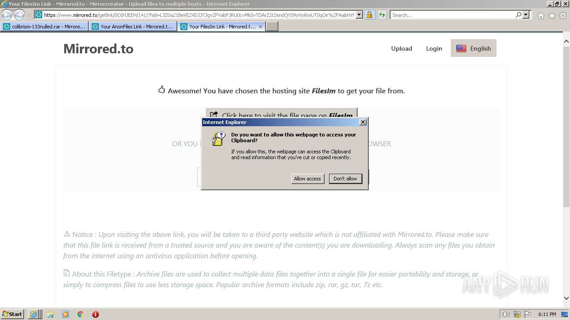Click the network tray icon
The height and width of the screenshot is (320, 570).
(x=517, y=314)
